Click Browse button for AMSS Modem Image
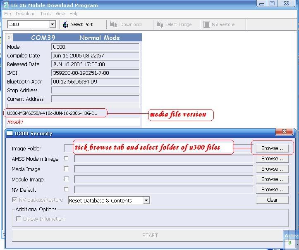 (x=272, y=159)
